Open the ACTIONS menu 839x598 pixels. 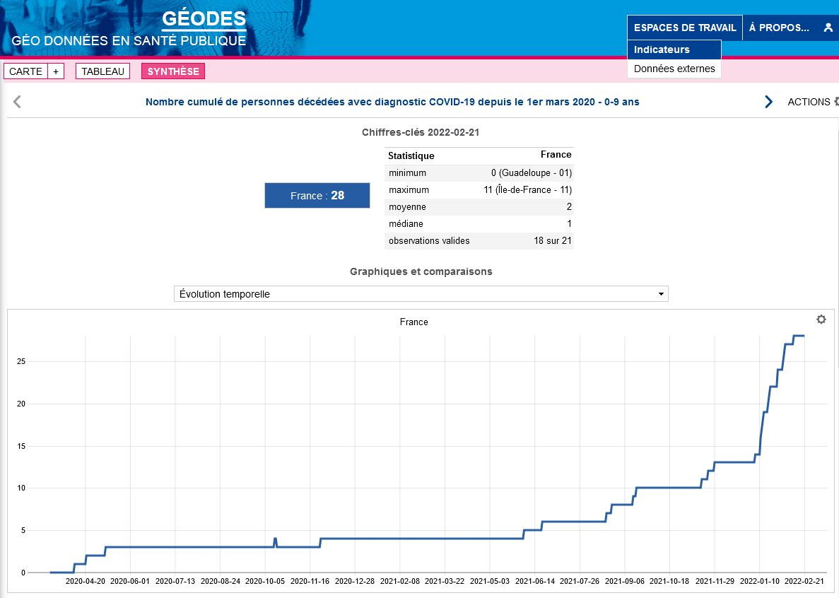[812, 102]
